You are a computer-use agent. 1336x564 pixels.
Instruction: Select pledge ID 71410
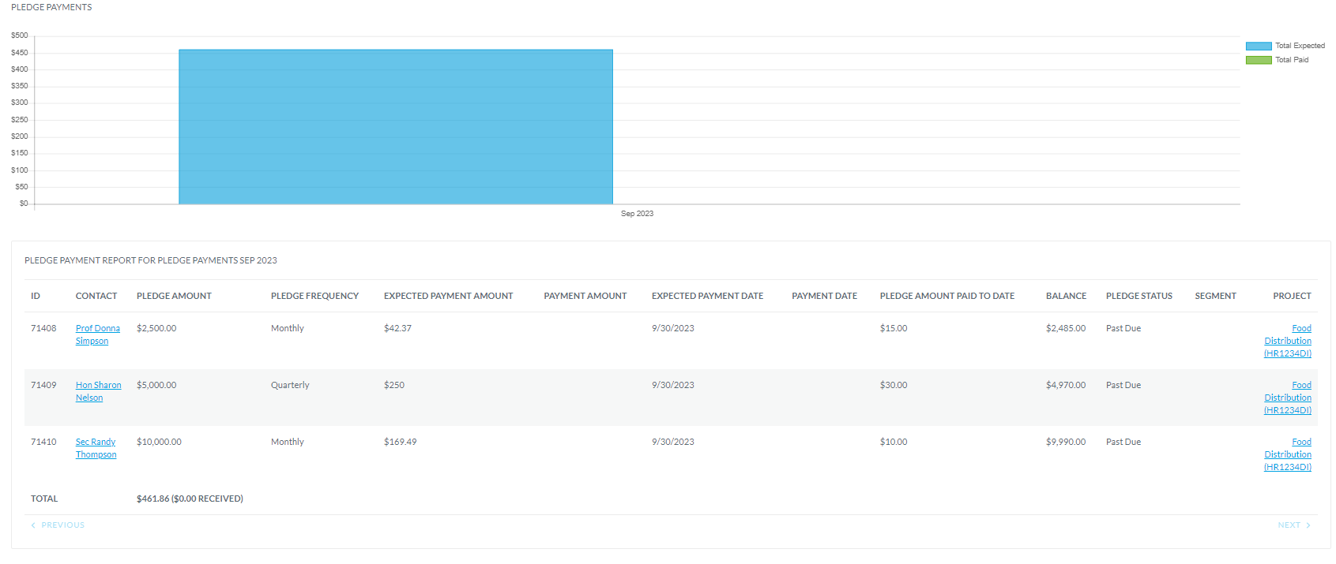tap(43, 442)
